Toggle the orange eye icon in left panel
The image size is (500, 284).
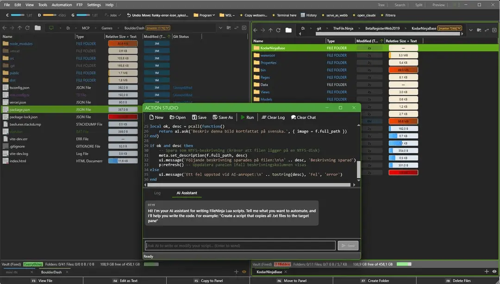[x=244, y=272]
